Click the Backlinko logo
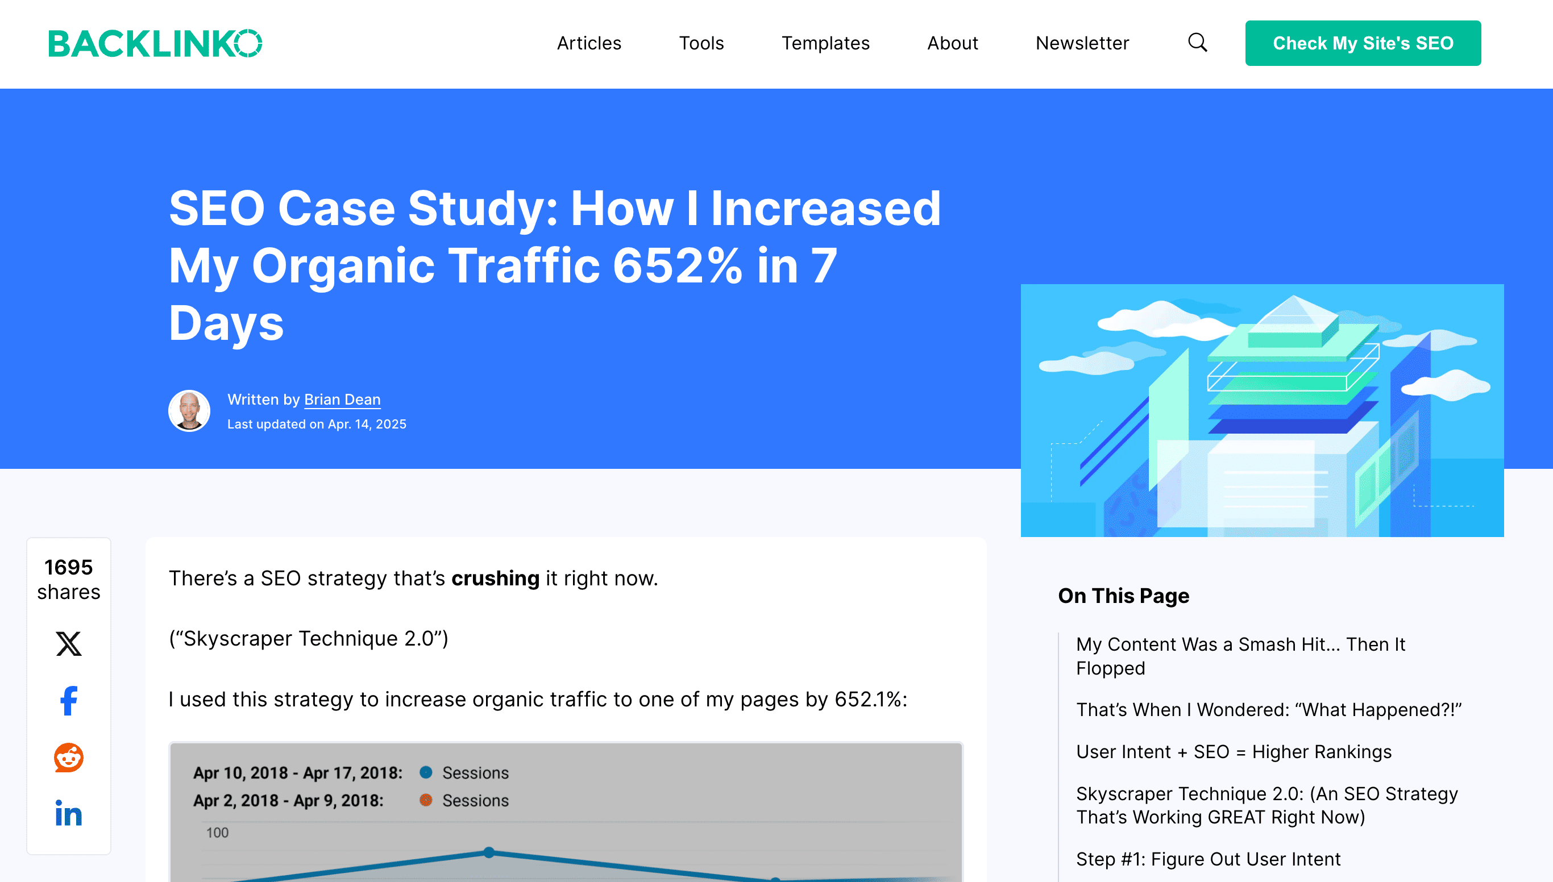Screen dimensions: 1553x882 (156, 43)
